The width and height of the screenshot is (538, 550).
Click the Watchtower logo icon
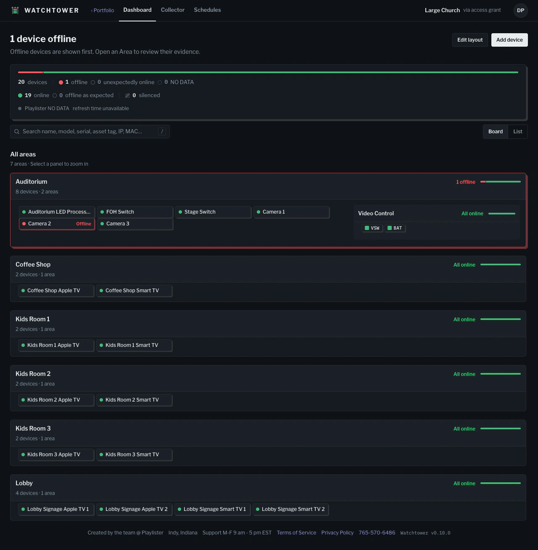pos(15,10)
